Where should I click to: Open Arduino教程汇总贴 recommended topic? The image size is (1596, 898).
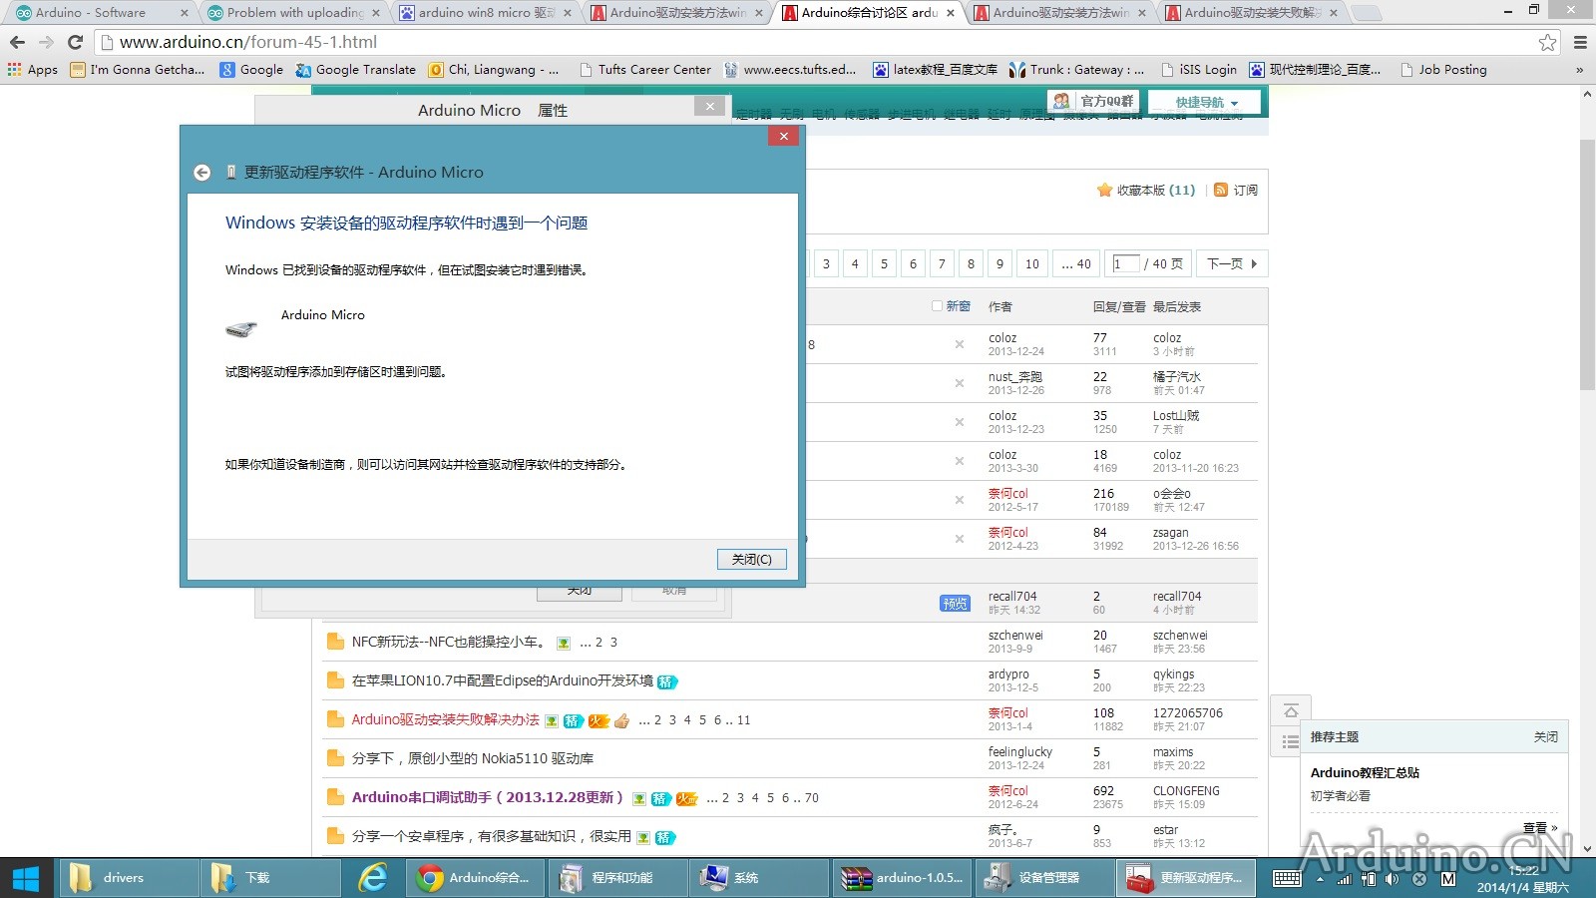click(x=1365, y=772)
